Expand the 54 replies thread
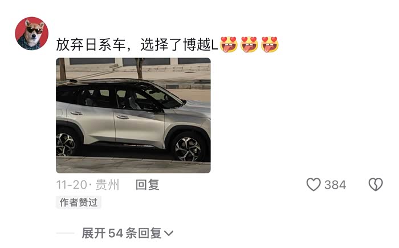This screenshot has width=399, height=248. coord(128,233)
